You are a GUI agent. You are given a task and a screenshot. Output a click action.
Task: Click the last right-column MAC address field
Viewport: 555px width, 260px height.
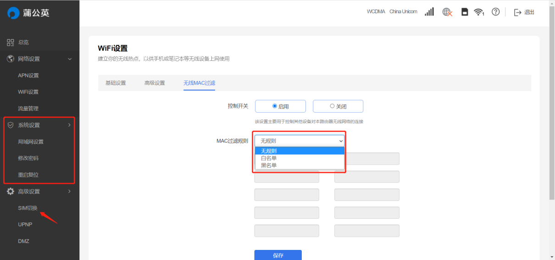(x=367, y=231)
